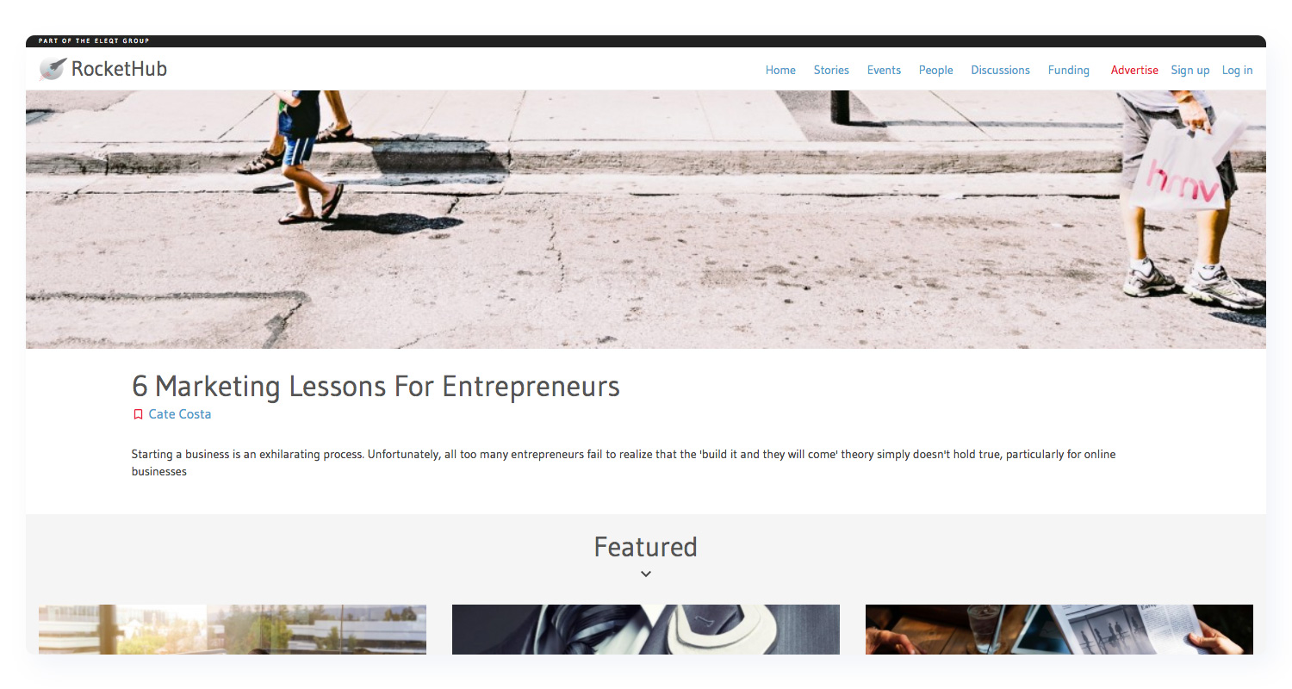Image resolution: width=1292 pixels, height=689 pixels.
Task: Open the Discussions section
Action: coord(1000,70)
